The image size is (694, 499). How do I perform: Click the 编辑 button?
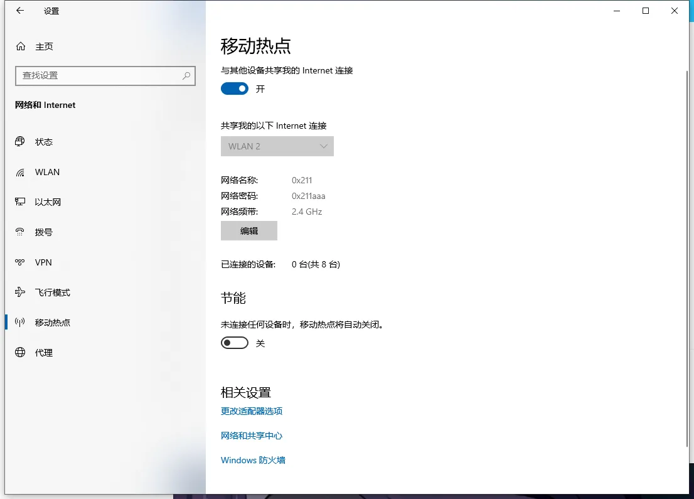tap(249, 231)
